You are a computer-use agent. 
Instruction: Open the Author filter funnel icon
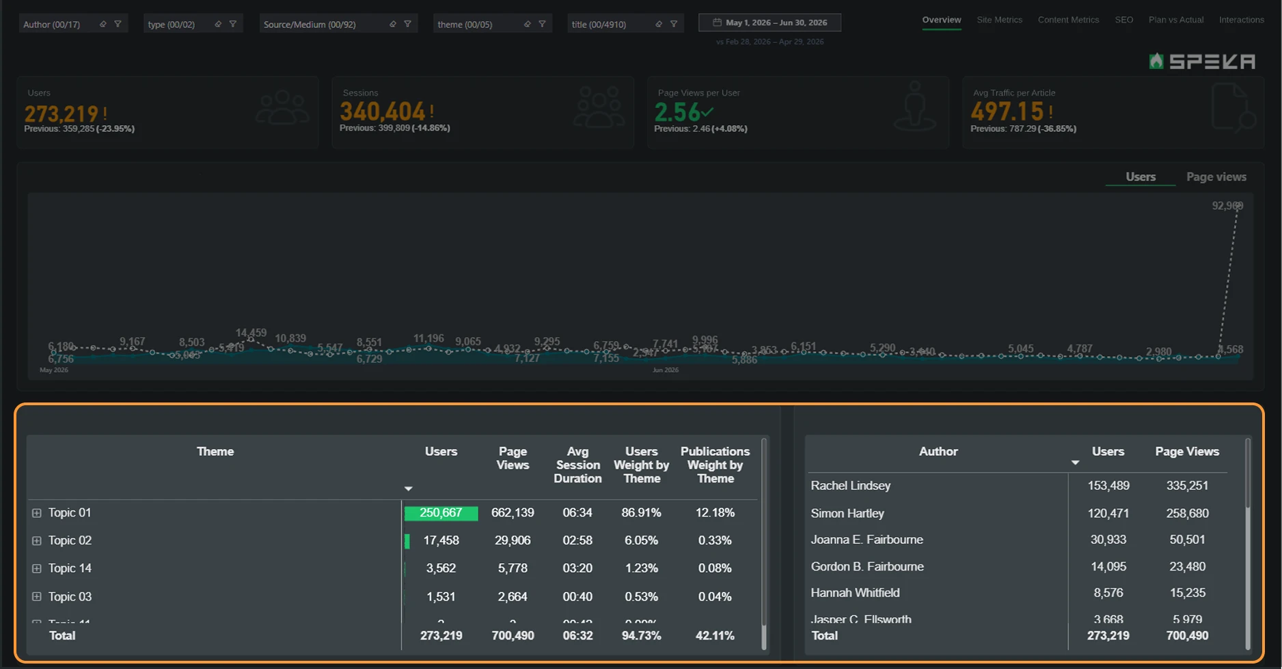tap(118, 24)
